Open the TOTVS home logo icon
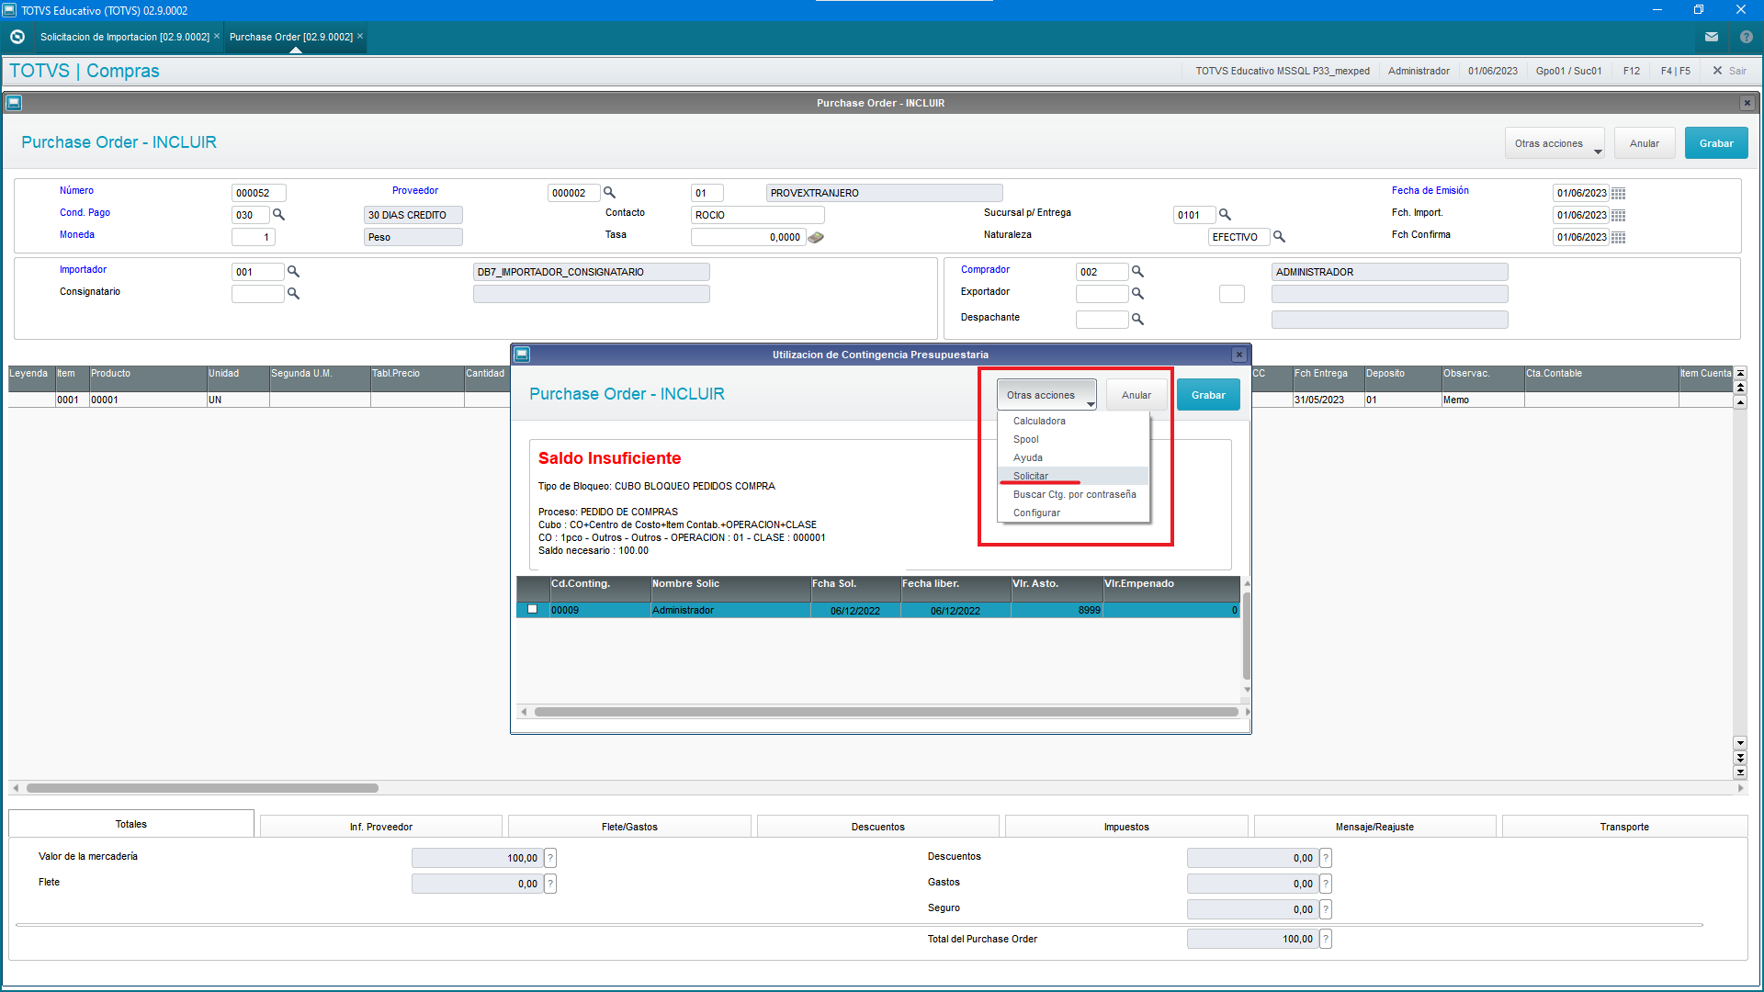 (17, 37)
